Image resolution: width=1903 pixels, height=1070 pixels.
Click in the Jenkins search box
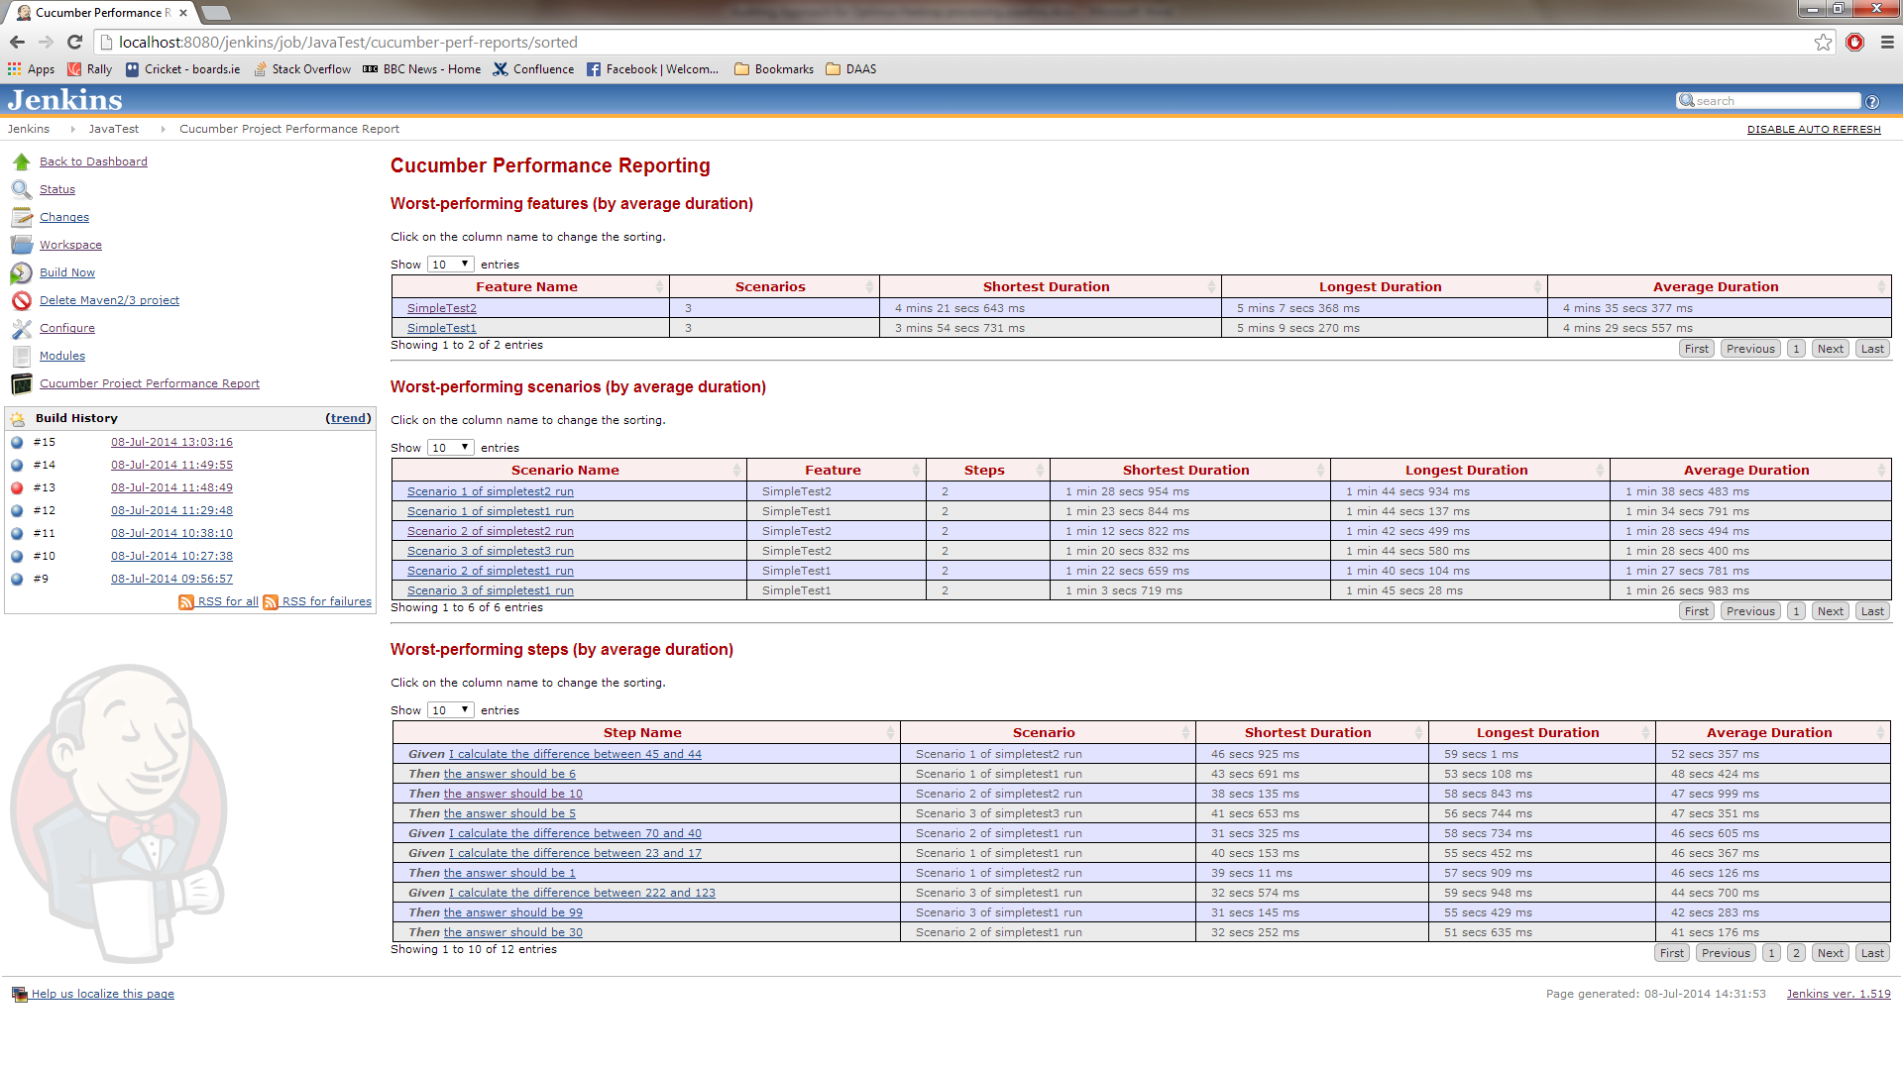[1774, 101]
